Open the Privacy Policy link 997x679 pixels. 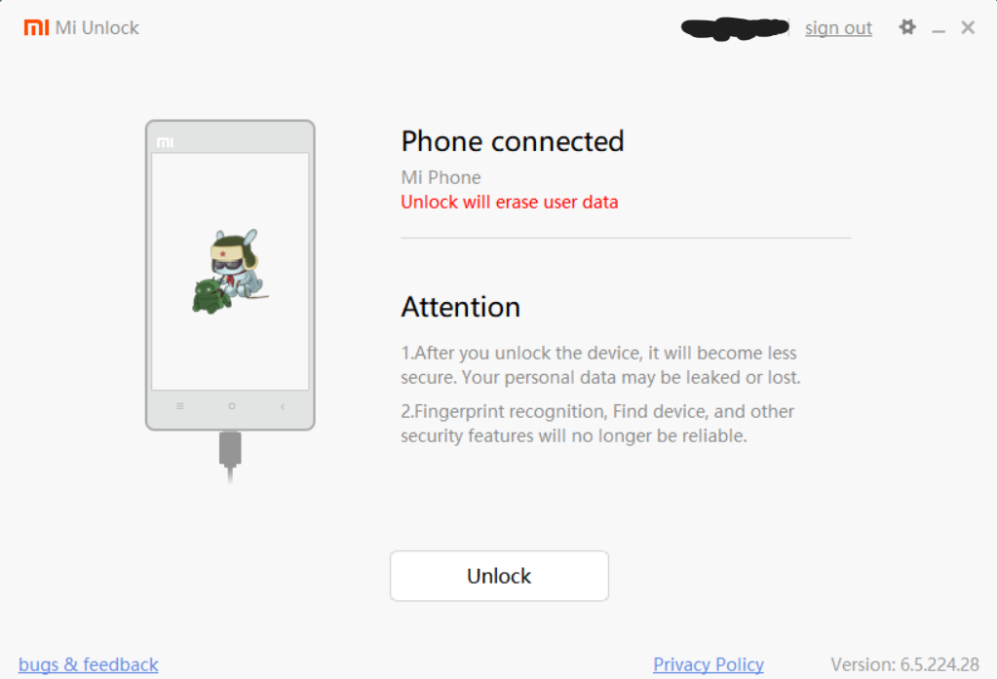(x=709, y=664)
